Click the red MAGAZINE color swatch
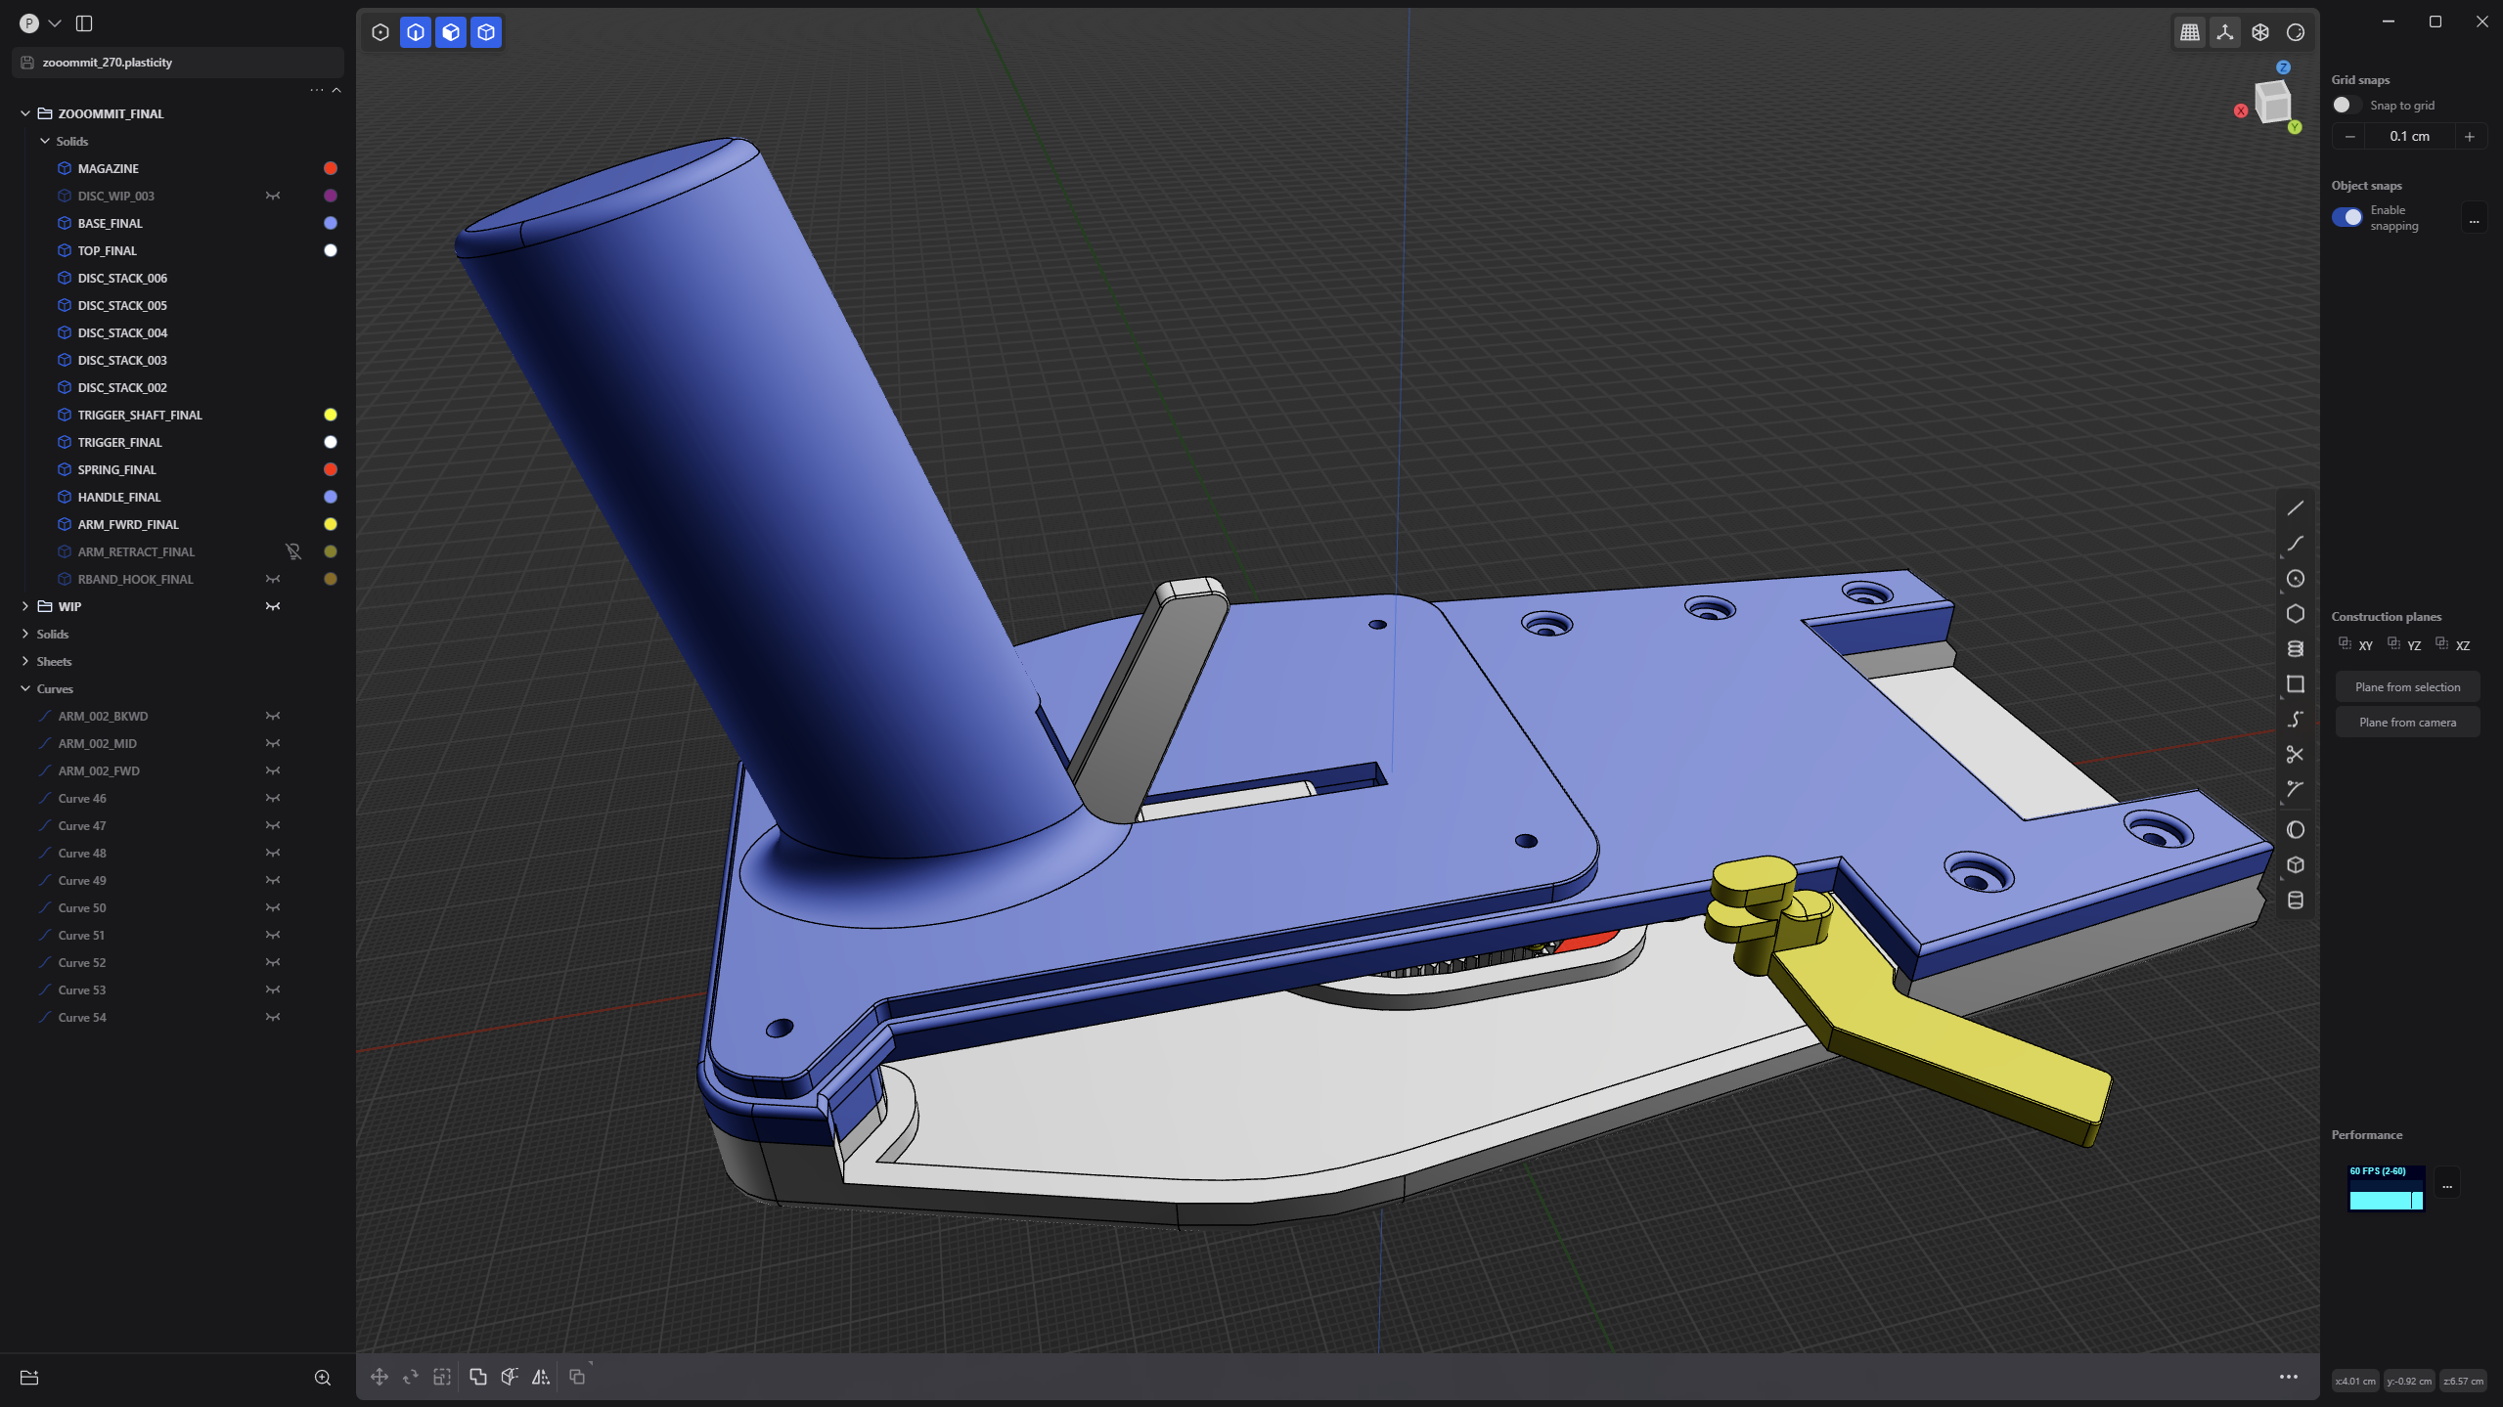The image size is (2503, 1407). [331, 168]
